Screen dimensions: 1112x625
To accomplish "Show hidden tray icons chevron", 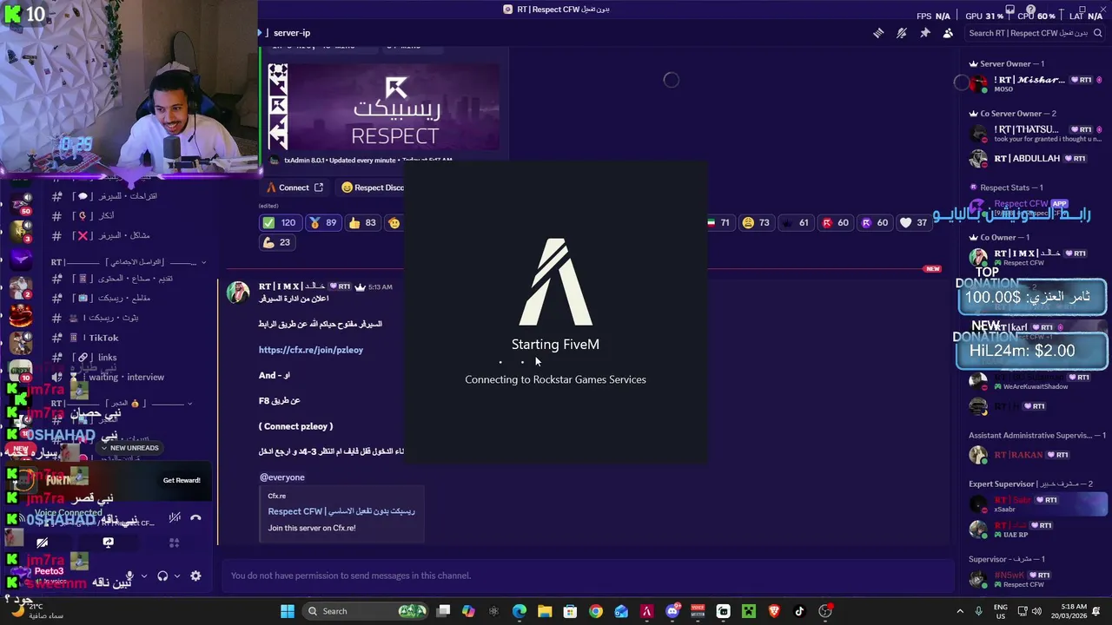I will [960, 611].
